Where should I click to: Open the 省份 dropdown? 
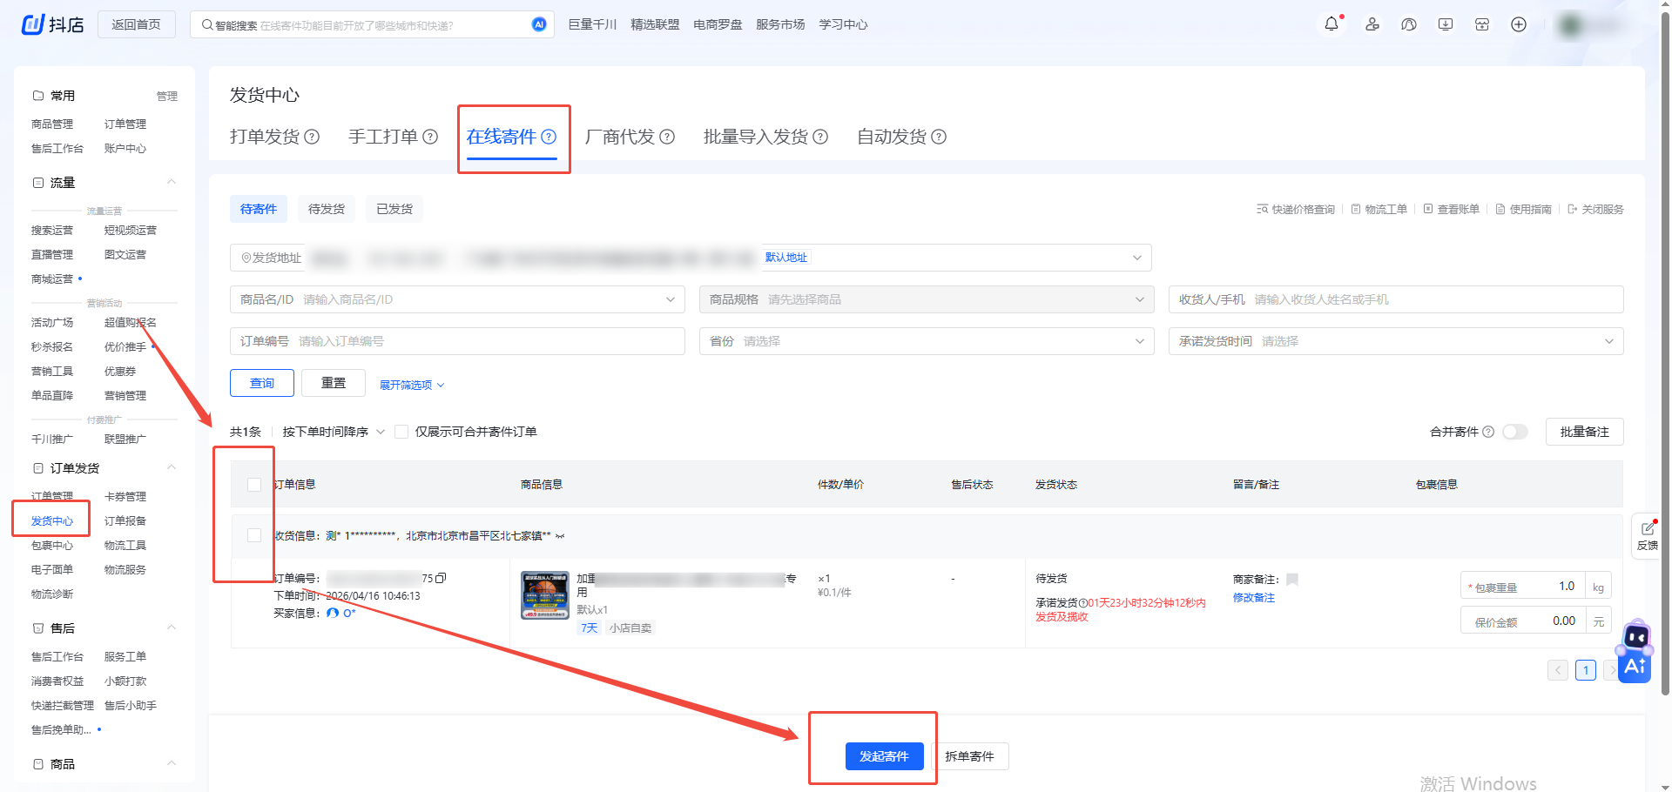[x=926, y=341]
